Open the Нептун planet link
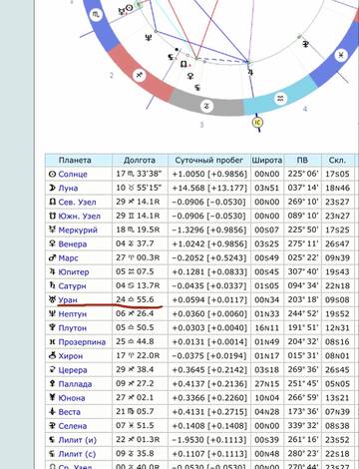 pos(73,313)
